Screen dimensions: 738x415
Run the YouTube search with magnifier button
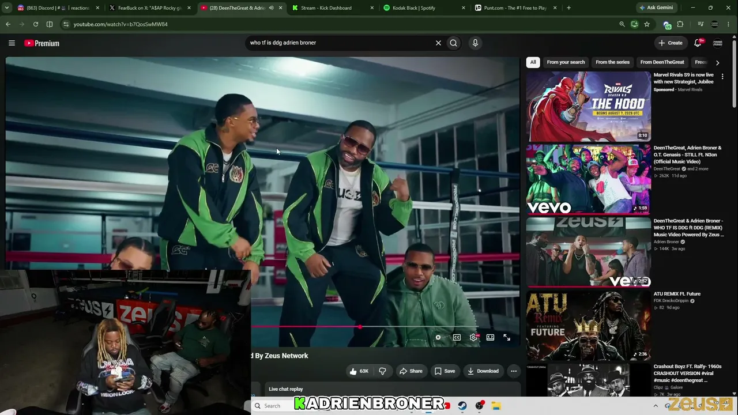tap(454, 43)
